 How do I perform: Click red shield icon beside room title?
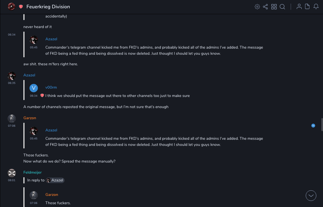click(x=21, y=7)
